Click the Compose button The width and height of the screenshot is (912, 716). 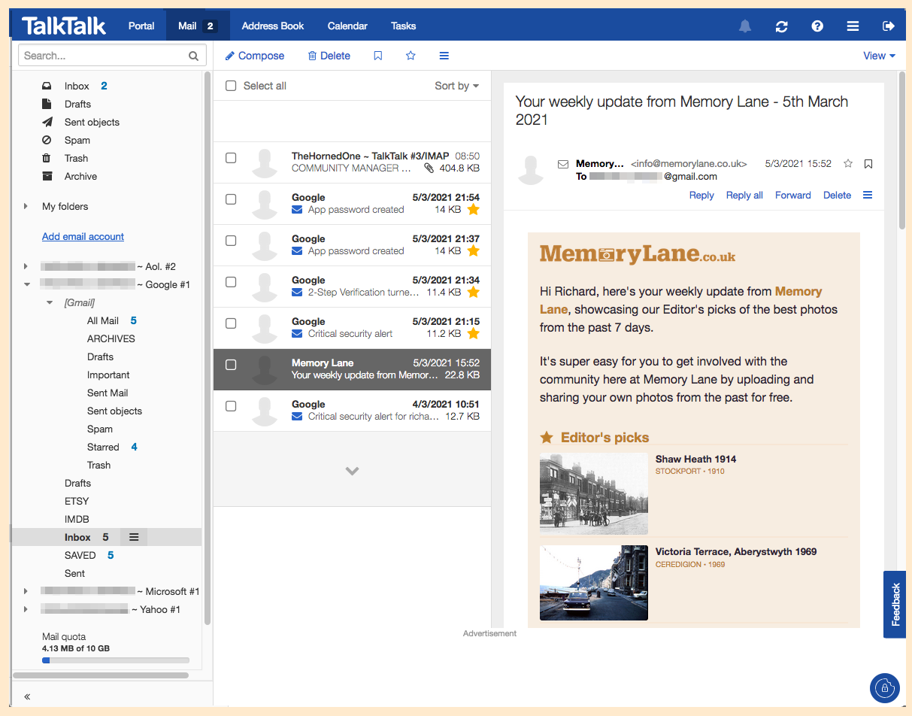click(255, 56)
